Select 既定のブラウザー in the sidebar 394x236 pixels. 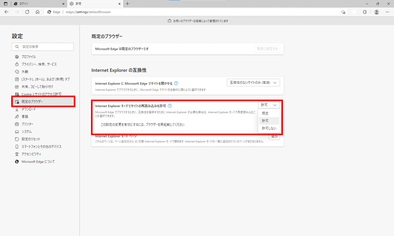(x=43, y=102)
